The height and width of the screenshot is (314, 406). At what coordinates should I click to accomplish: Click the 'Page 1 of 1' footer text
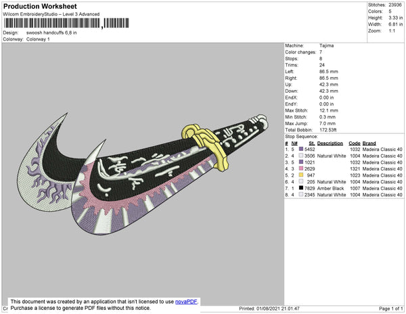pos(390,309)
